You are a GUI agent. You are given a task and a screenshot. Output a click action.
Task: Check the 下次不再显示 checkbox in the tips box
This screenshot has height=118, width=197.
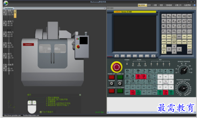[x=41, y=112]
